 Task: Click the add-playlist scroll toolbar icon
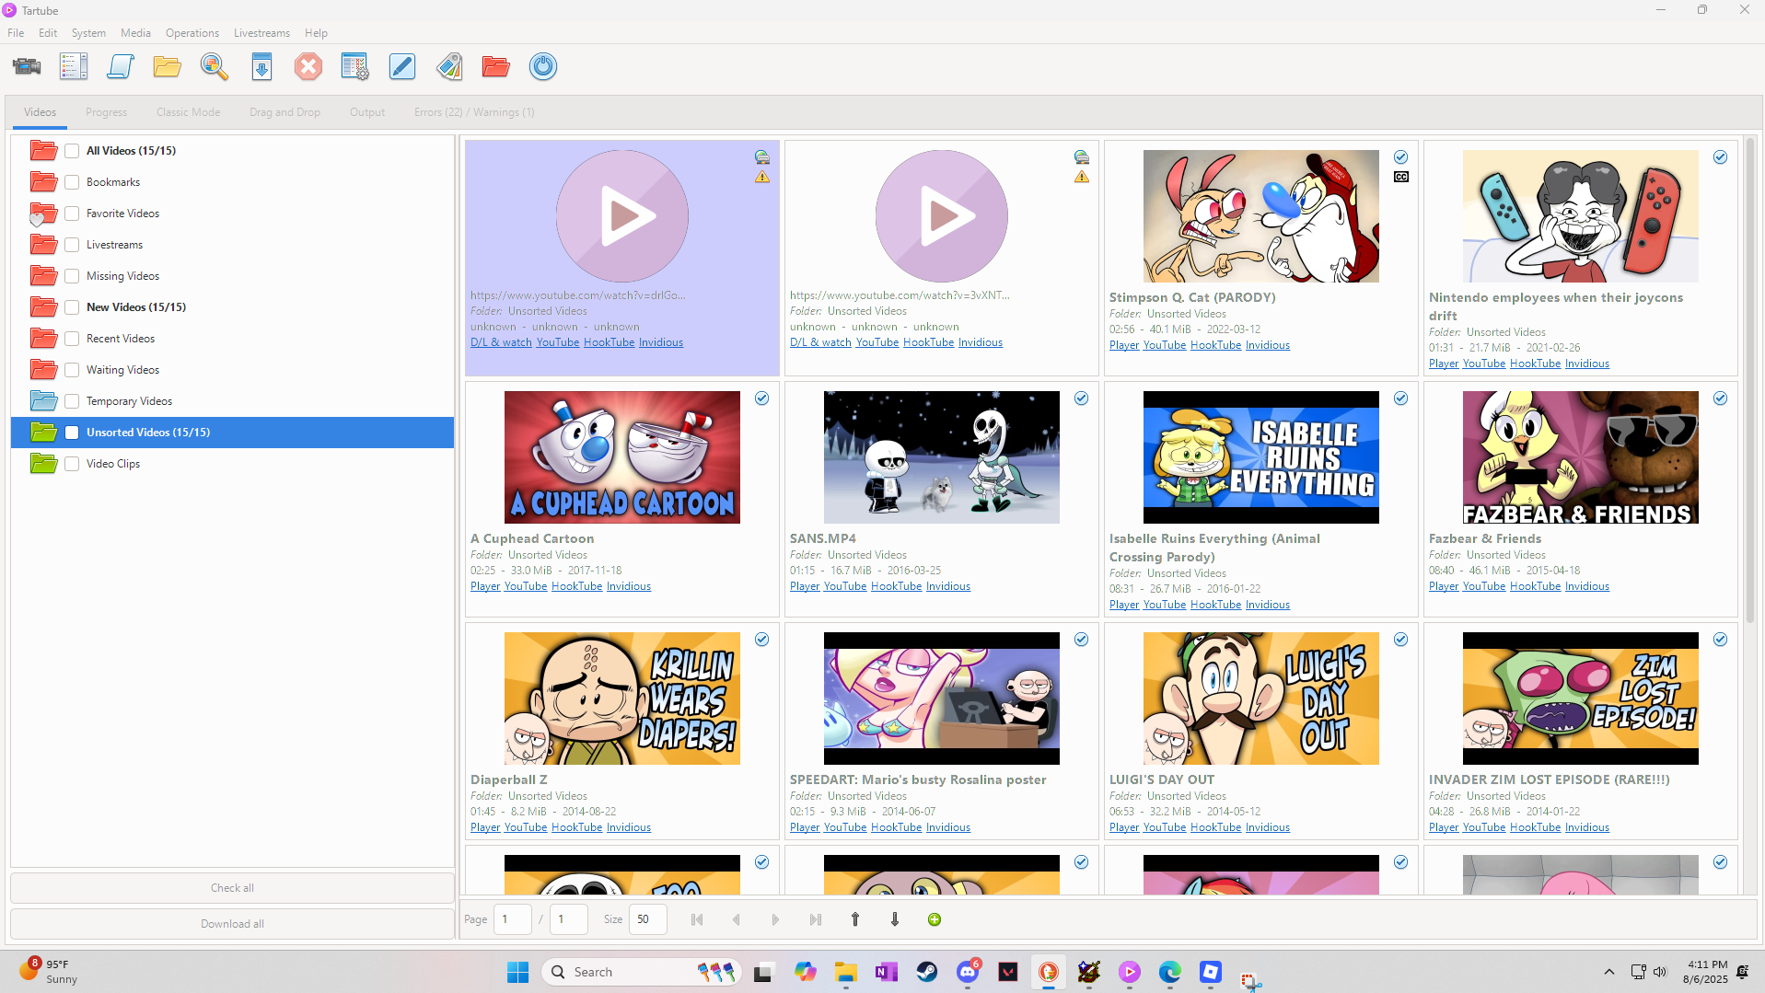tap(121, 66)
